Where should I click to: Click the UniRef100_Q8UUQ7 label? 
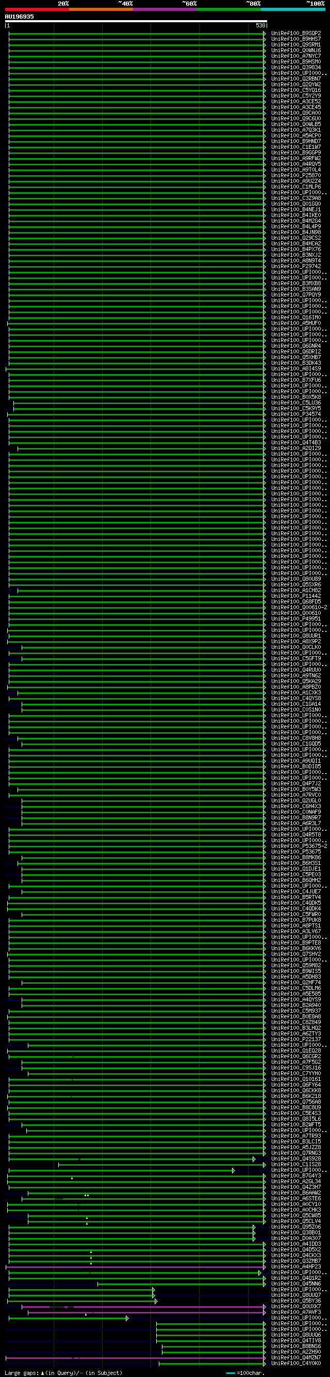point(296,1295)
